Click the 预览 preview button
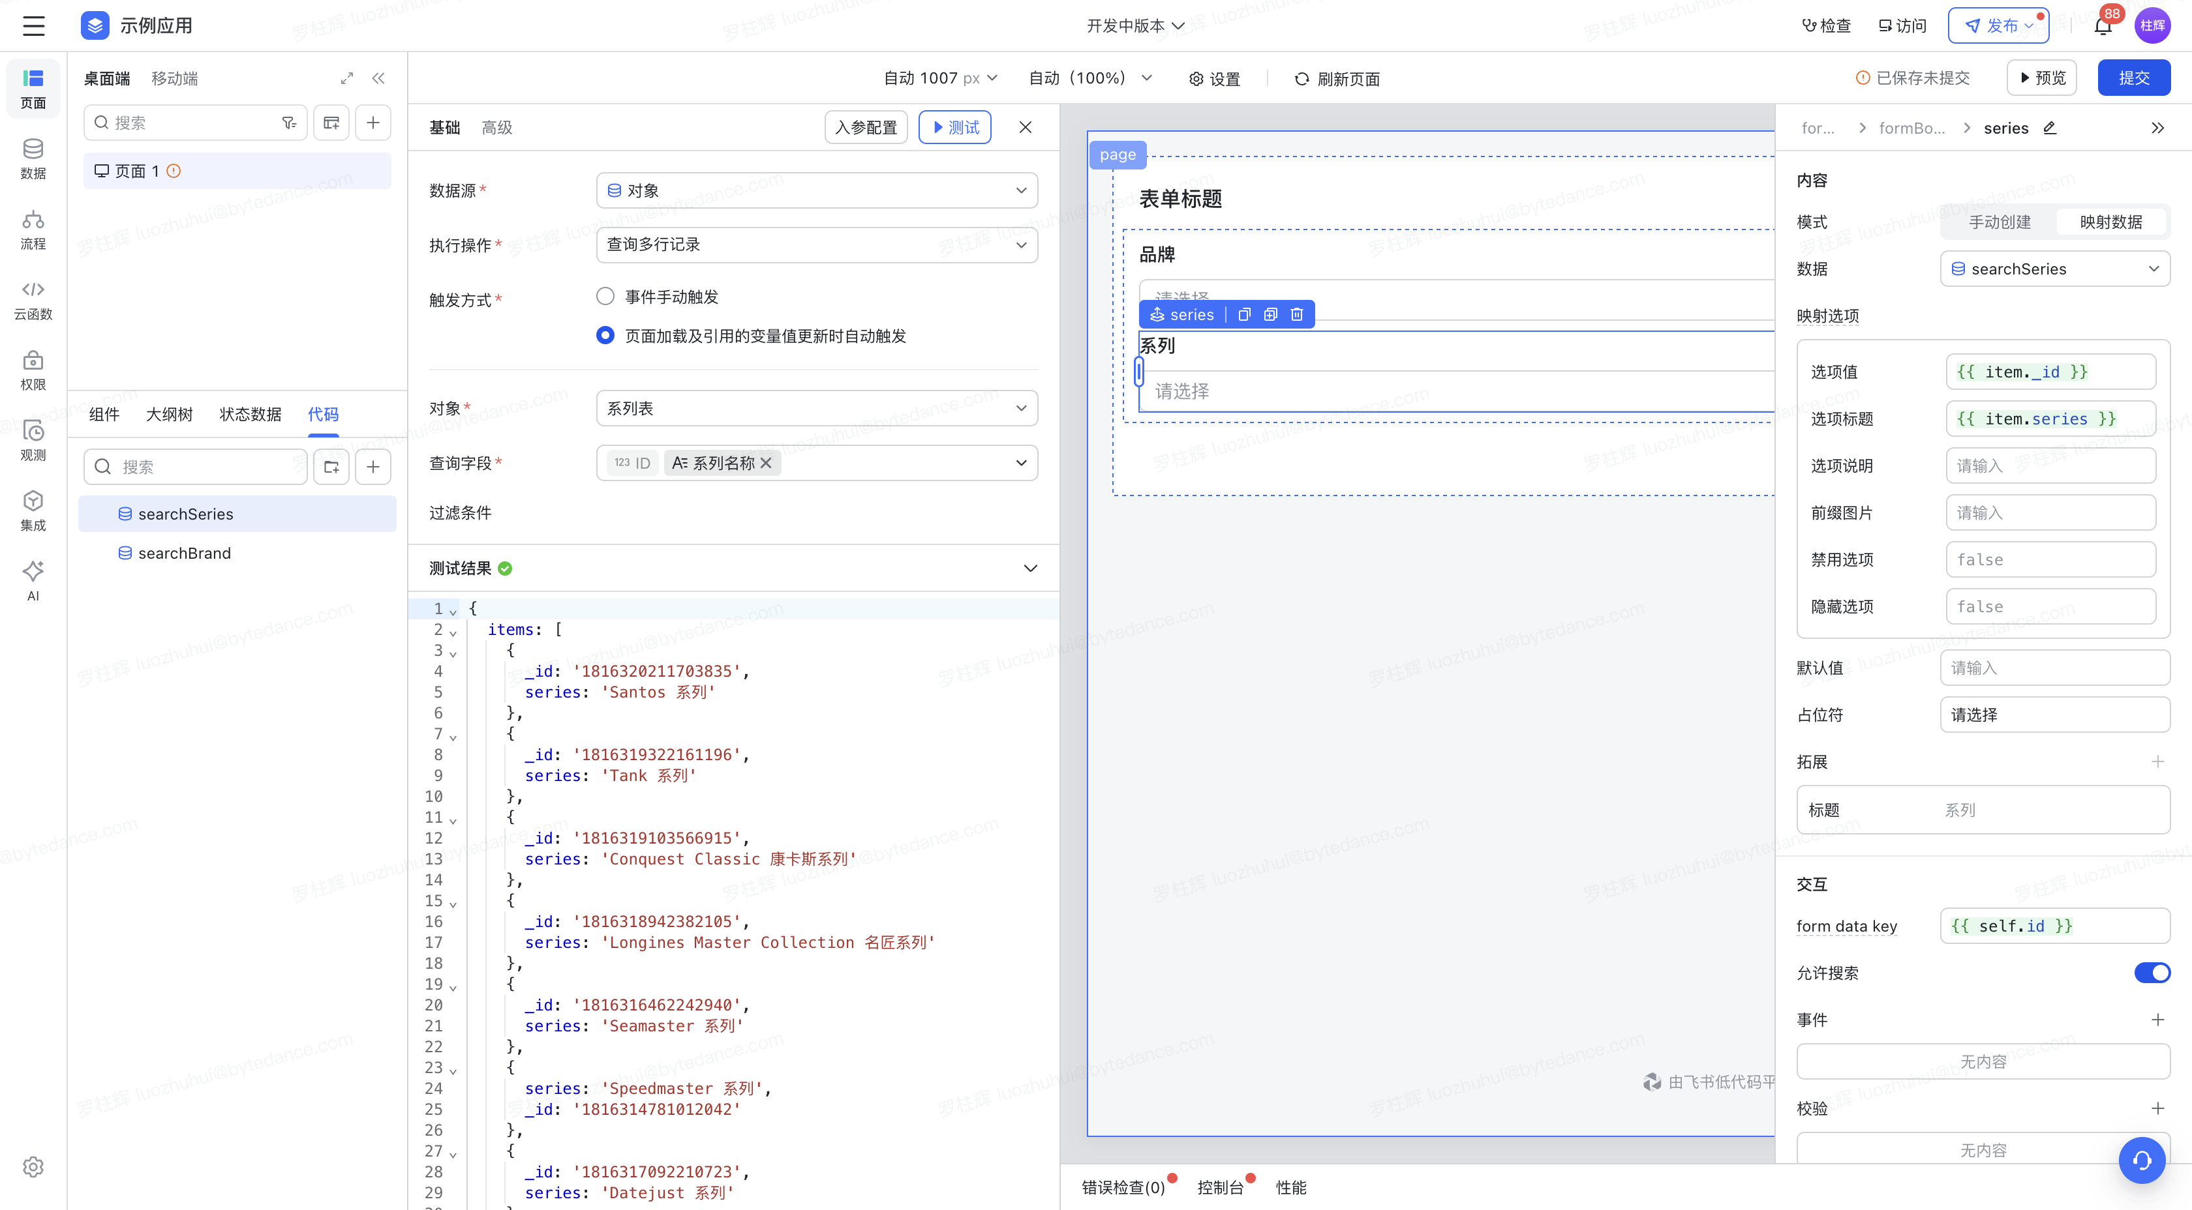Viewport: 2192px width, 1210px height. [x=2042, y=78]
